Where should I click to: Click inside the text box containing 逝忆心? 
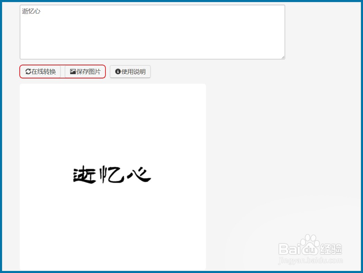(138, 31)
